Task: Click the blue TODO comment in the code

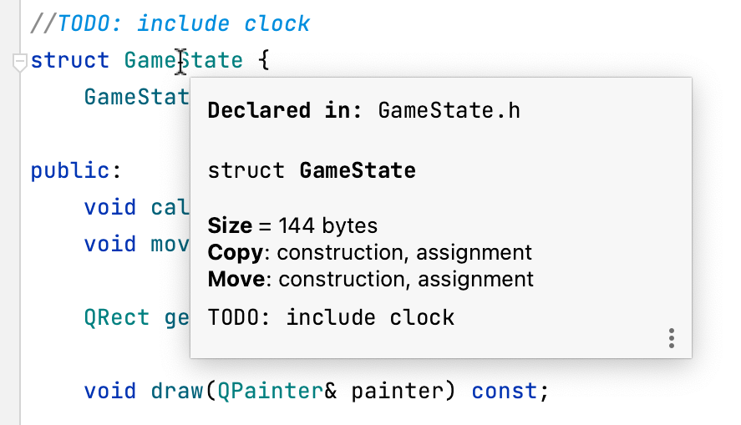Action: coord(184,23)
